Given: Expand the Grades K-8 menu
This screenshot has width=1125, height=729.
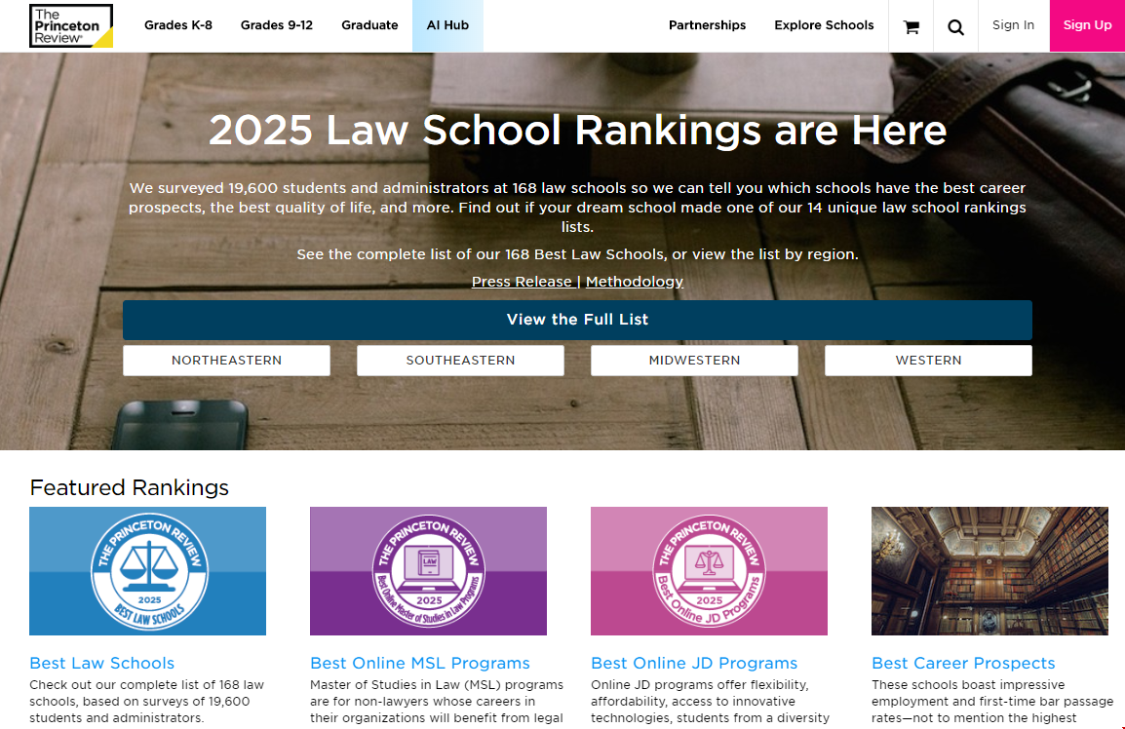Looking at the screenshot, I should (x=178, y=25).
